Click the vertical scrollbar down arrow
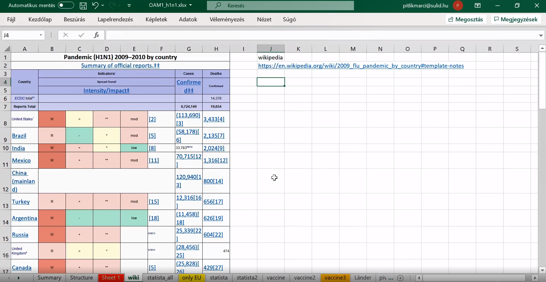The height and width of the screenshot is (282, 546). (x=543, y=270)
